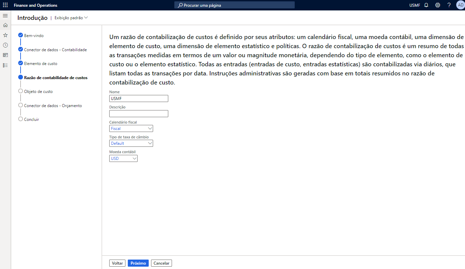The image size is (465, 269).
Task: Open Favorites star icon in sidebar
Action: 5,35
